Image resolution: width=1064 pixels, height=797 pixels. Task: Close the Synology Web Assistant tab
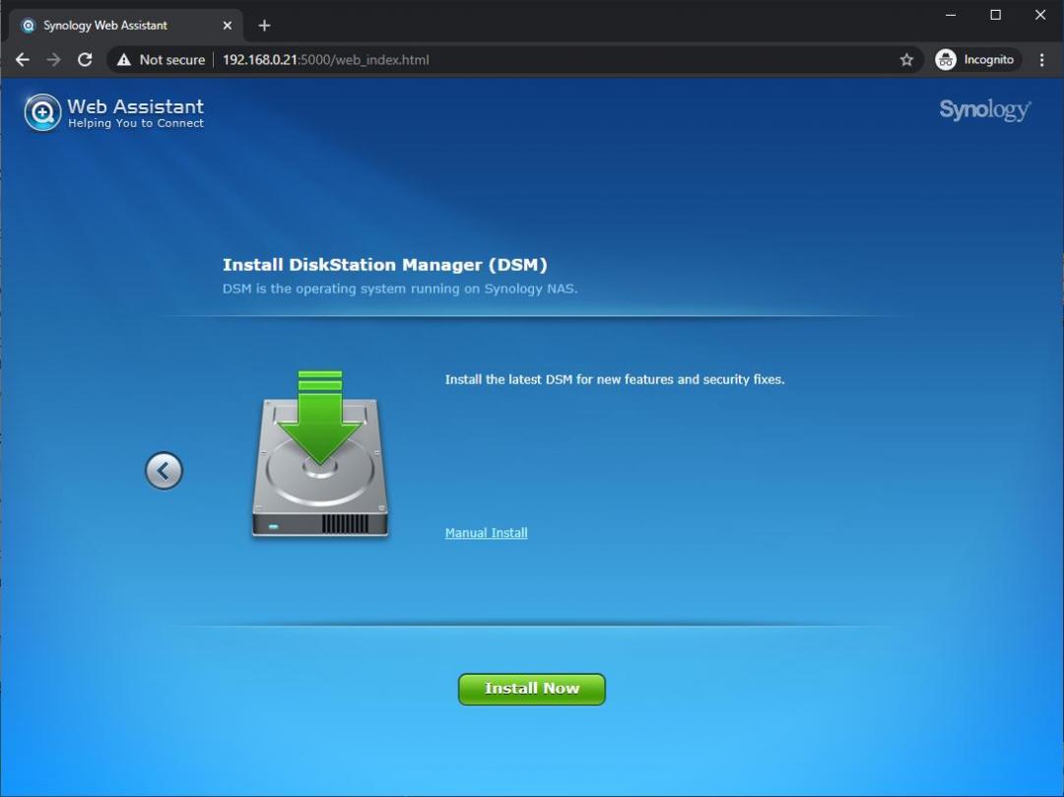[x=228, y=25]
